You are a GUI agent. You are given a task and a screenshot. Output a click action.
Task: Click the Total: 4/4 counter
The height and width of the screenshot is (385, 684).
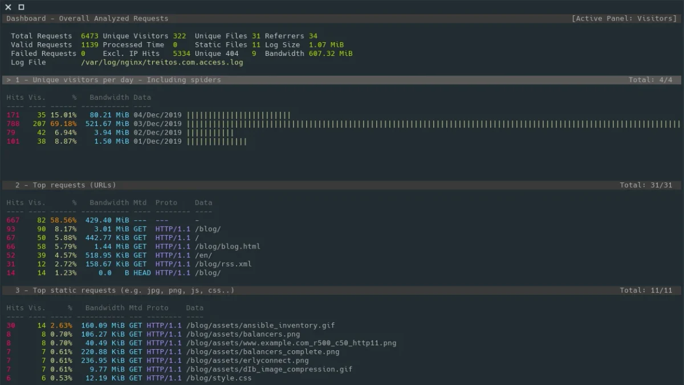coord(650,80)
